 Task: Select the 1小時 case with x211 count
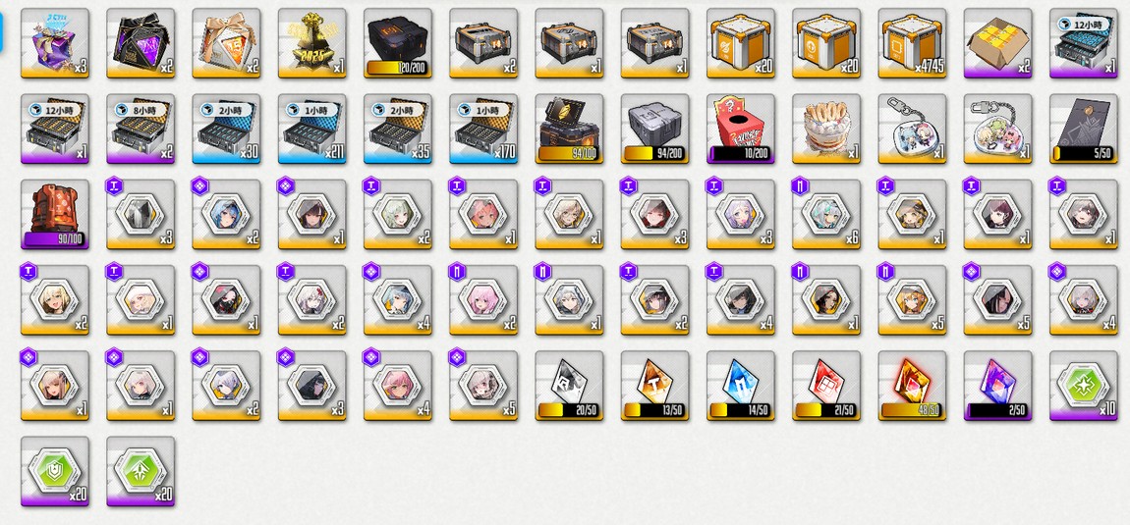[x=312, y=129]
